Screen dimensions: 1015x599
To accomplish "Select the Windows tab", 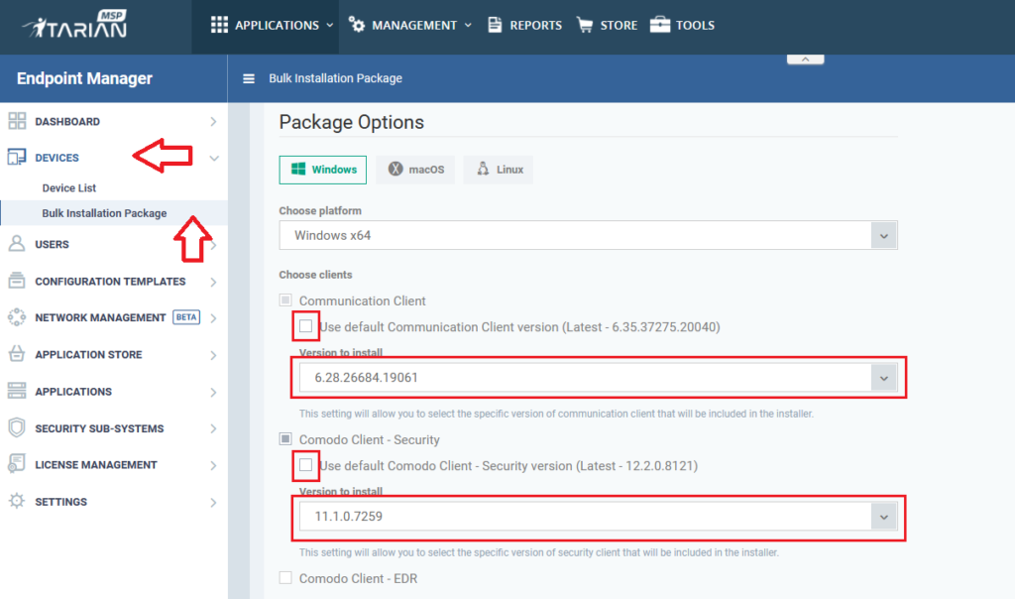I will click(323, 170).
